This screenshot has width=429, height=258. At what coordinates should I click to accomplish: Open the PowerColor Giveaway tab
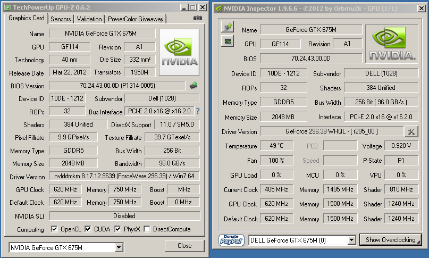[136, 19]
